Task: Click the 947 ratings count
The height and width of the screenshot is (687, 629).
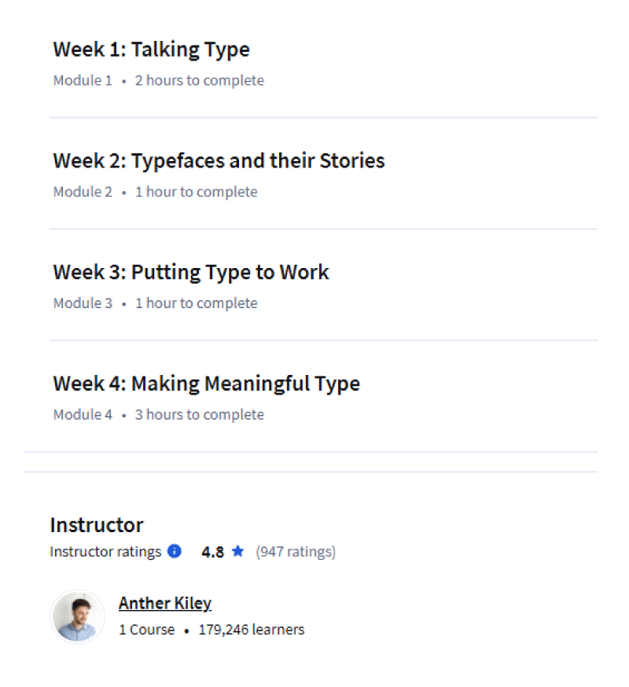Action: [296, 551]
